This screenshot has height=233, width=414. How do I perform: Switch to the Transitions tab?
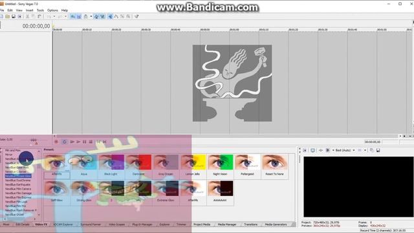250,225
